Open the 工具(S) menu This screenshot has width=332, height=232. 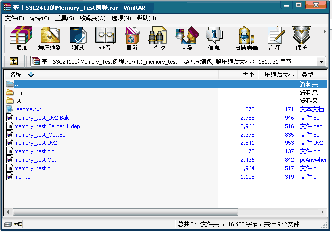pos(65,18)
